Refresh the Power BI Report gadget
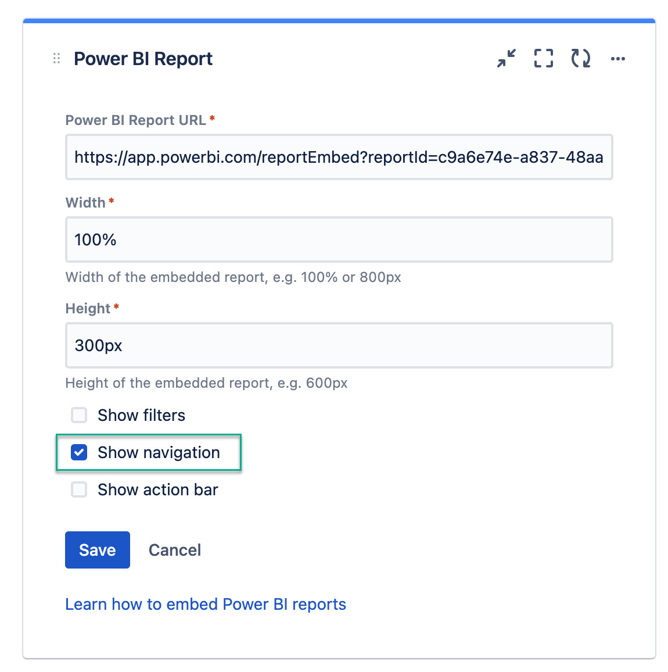Screen dimensions: 668x672 click(581, 58)
